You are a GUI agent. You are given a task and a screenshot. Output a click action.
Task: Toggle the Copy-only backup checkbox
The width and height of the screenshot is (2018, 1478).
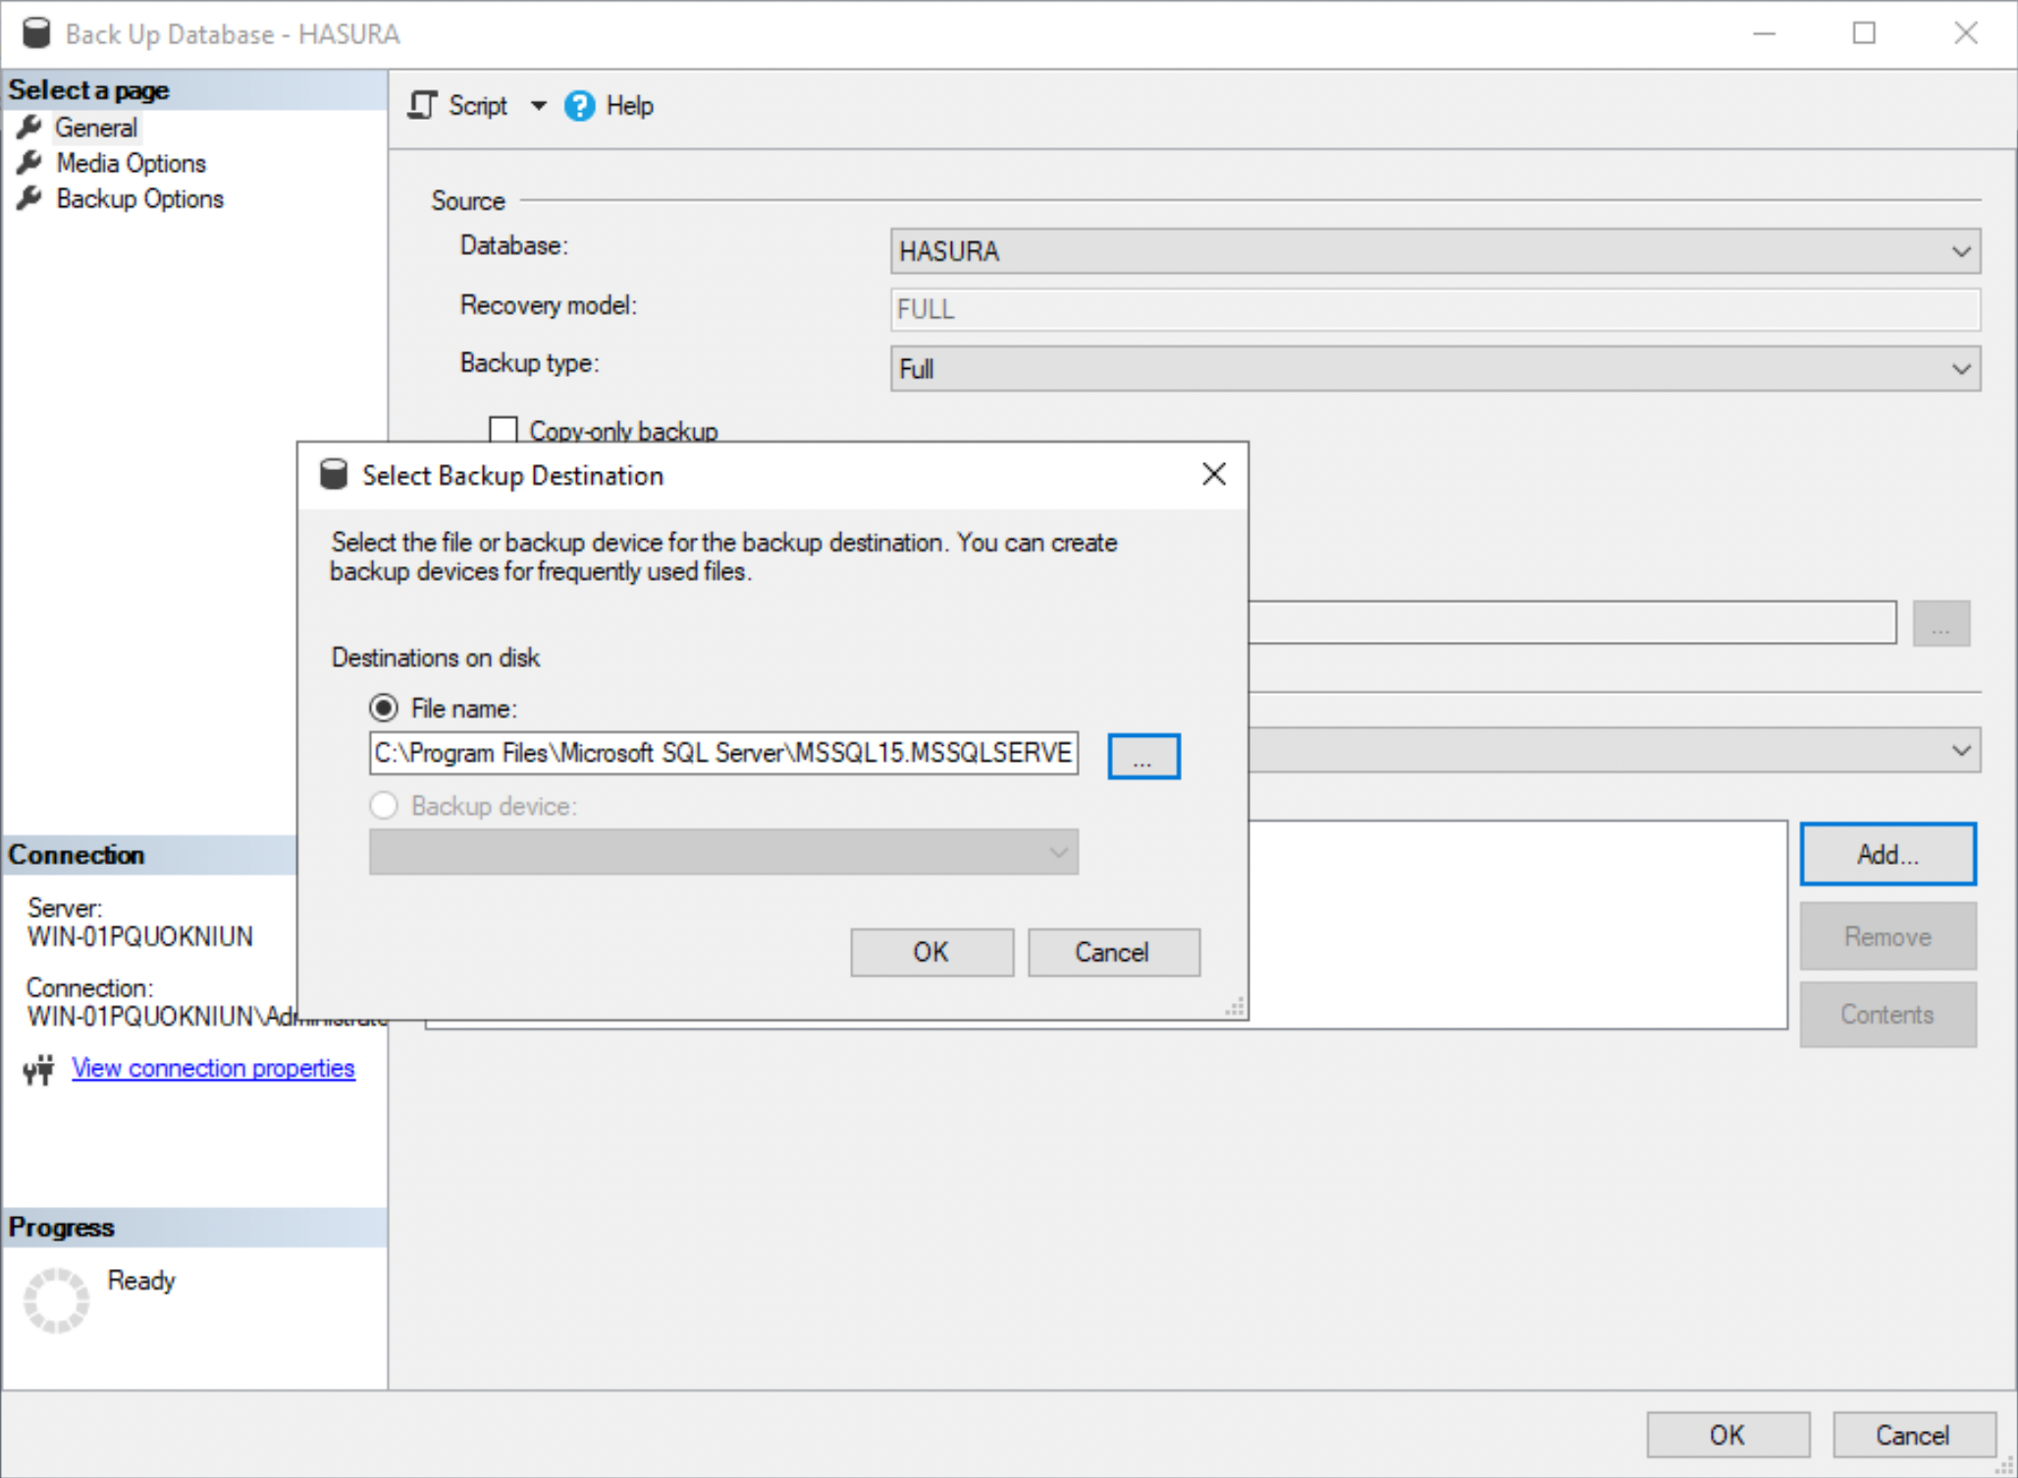pyautogui.click(x=504, y=430)
